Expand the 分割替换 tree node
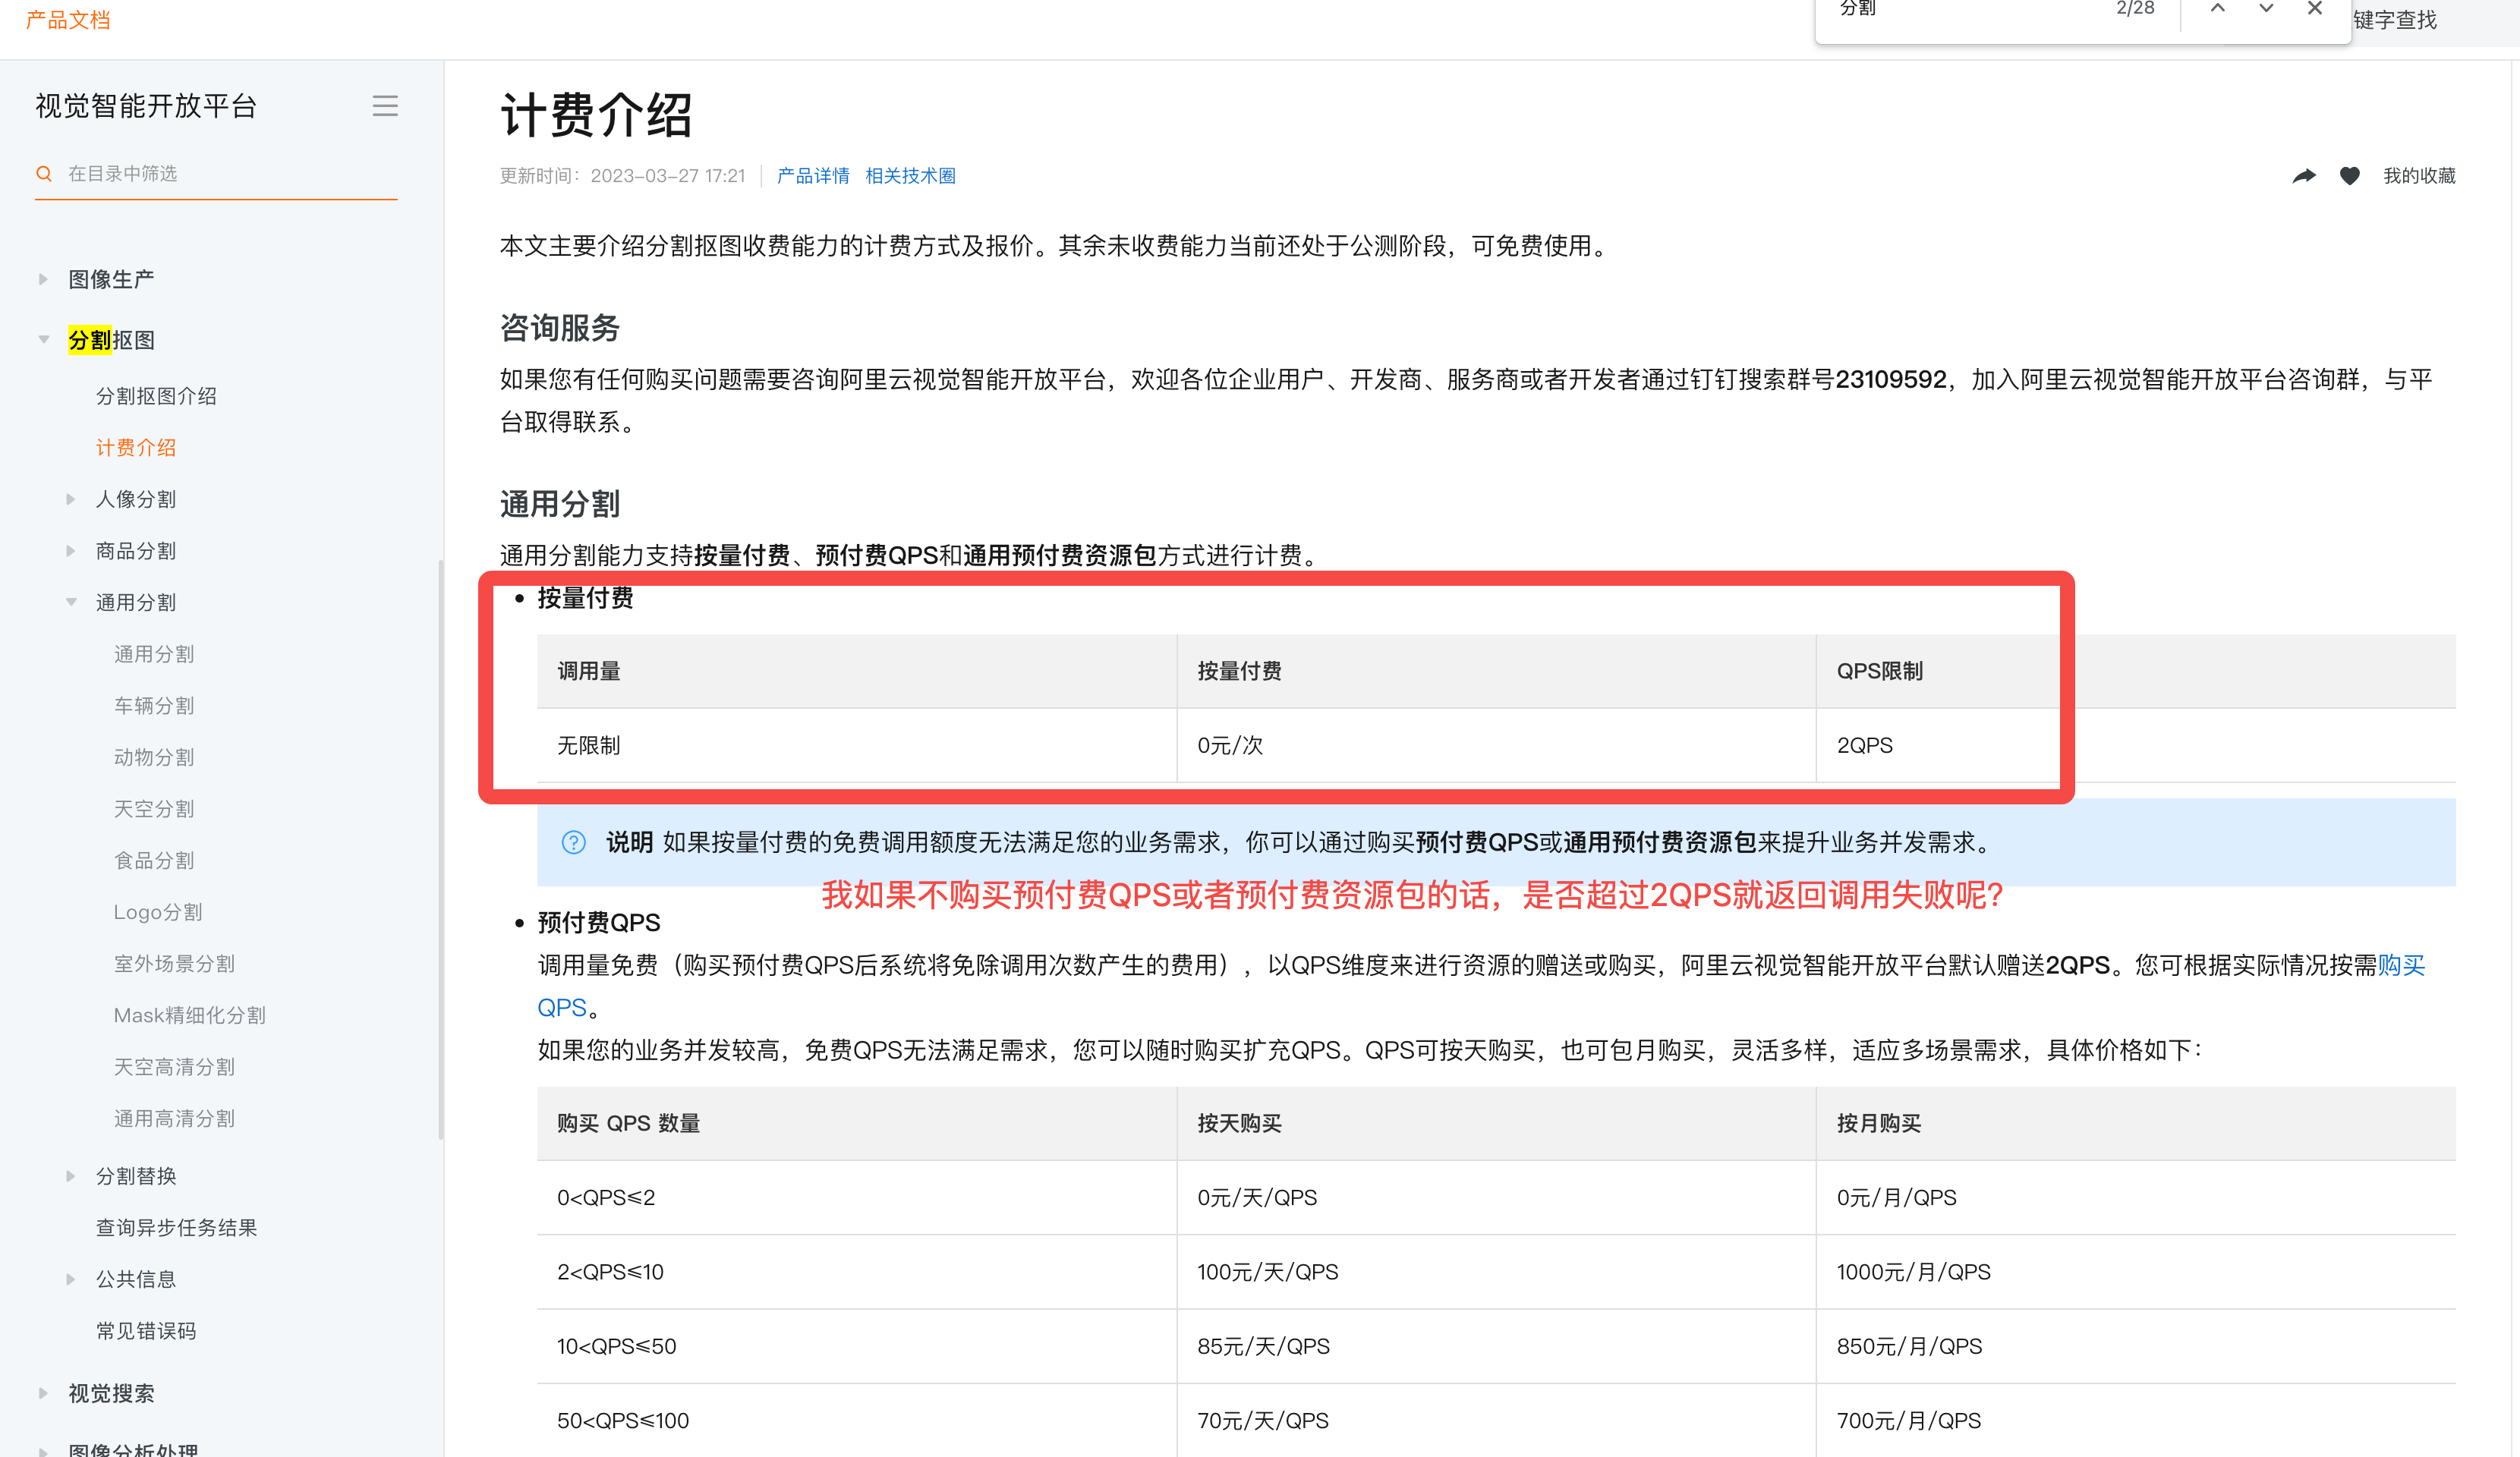 click(x=71, y=1176)
